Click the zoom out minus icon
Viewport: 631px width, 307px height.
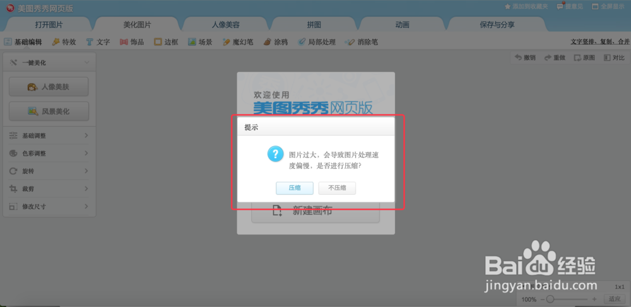click(542, 299)
